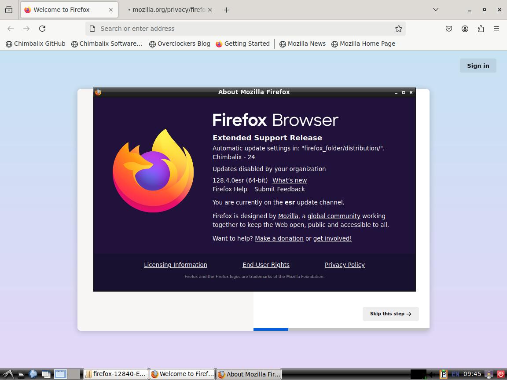Open Chimbalix Software bookmark
The height and width of the screenshot is (380, 507).
(107, 44)
